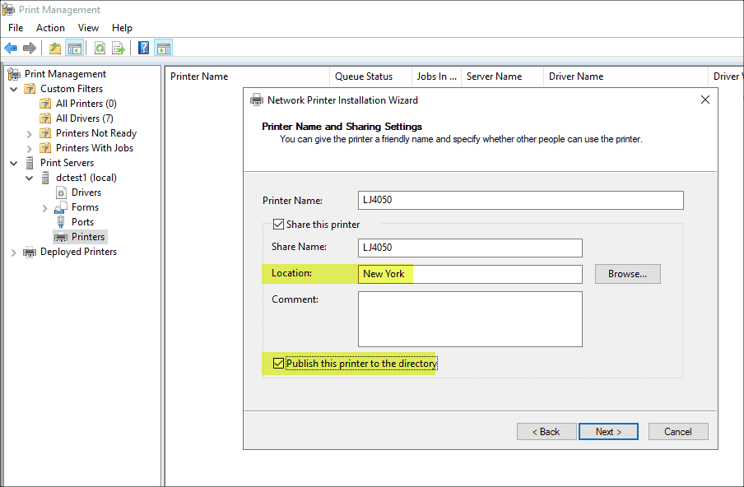The image size is (744, 487).
Task: Click the dctest1 (local) server icon
Action: point(45,178)
